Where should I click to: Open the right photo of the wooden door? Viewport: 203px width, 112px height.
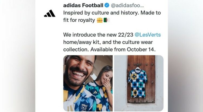point(139,83)
